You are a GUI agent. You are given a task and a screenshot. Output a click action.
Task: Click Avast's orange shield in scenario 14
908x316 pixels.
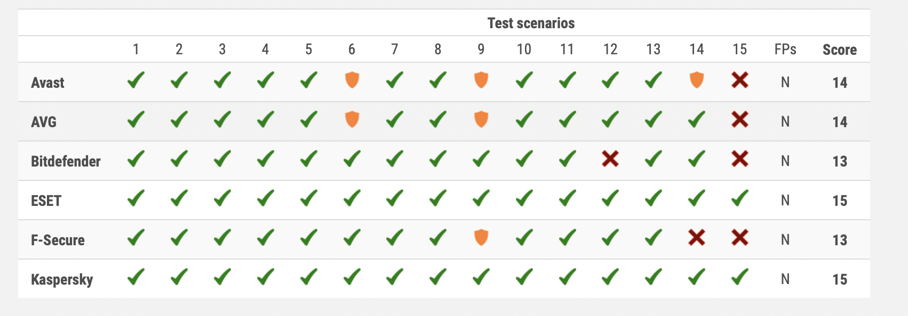pos(696,80)
